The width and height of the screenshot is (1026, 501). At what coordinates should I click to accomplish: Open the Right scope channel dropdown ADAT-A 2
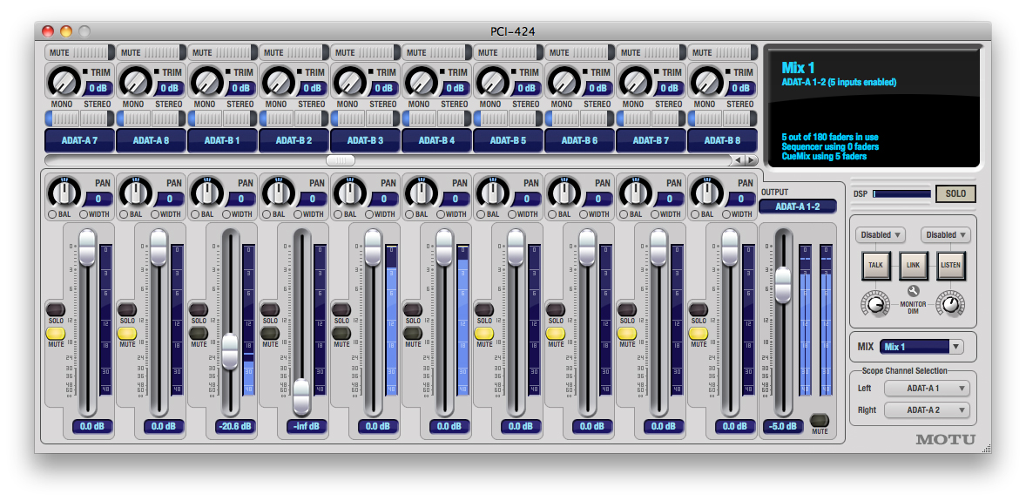(x=927, y=410)
